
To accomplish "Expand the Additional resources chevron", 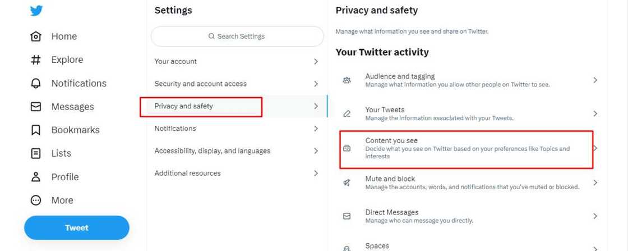I will point(316,174).
